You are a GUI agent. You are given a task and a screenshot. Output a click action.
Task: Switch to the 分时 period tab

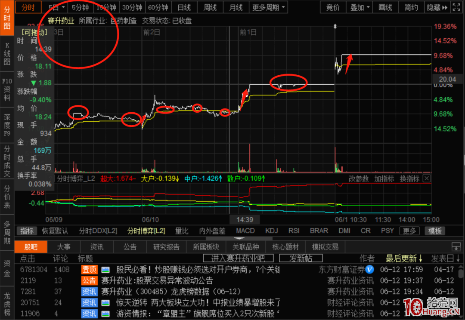tap(28, 7)
